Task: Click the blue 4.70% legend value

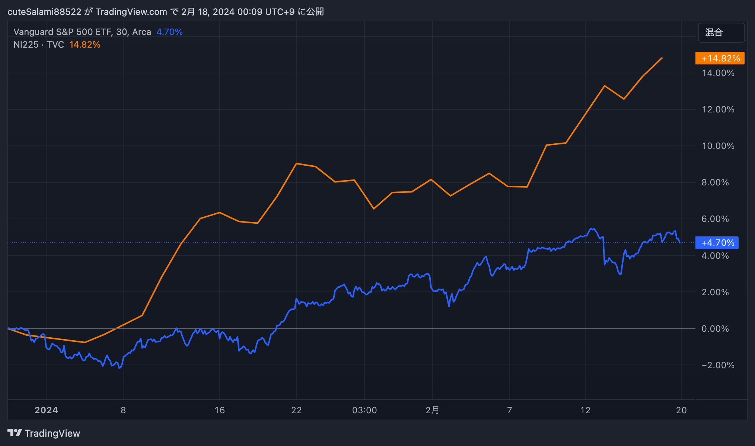Action: pos(169,32)
